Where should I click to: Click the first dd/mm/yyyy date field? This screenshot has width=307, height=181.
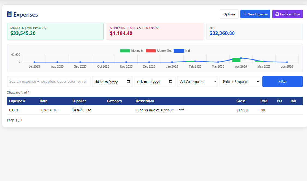pyautogui.click(x=112, y=81)
